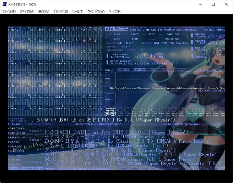Screen dimensions: 233x183
Task: Click the PRG column button
Action: (32, 124)
